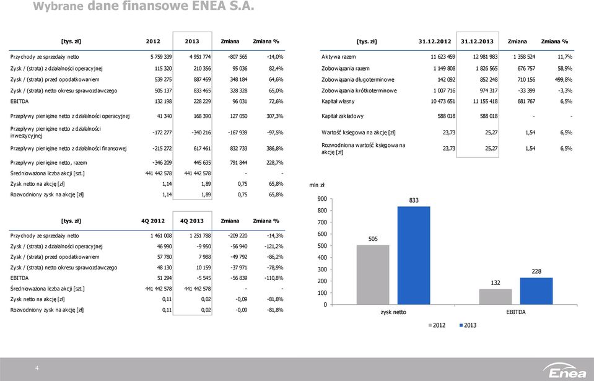Image resolution: width=594 pixels, height=381 pixels.
Task: Click the value '10 473 651'
Action: point(443,101)
